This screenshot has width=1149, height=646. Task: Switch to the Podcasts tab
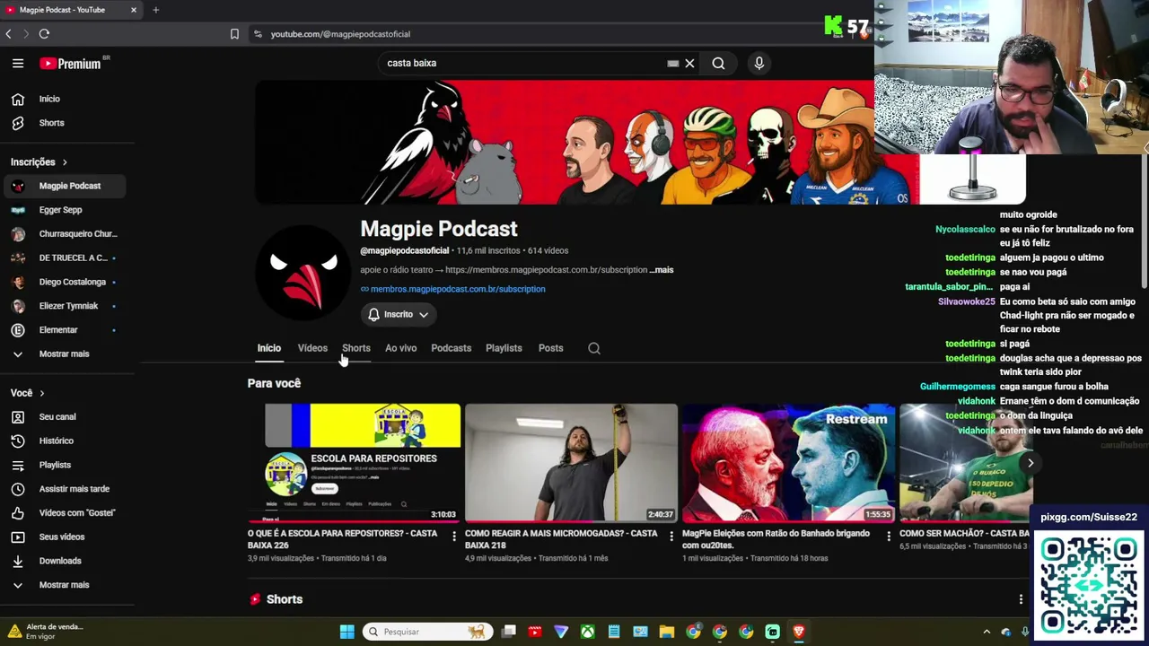coord(451,348)
